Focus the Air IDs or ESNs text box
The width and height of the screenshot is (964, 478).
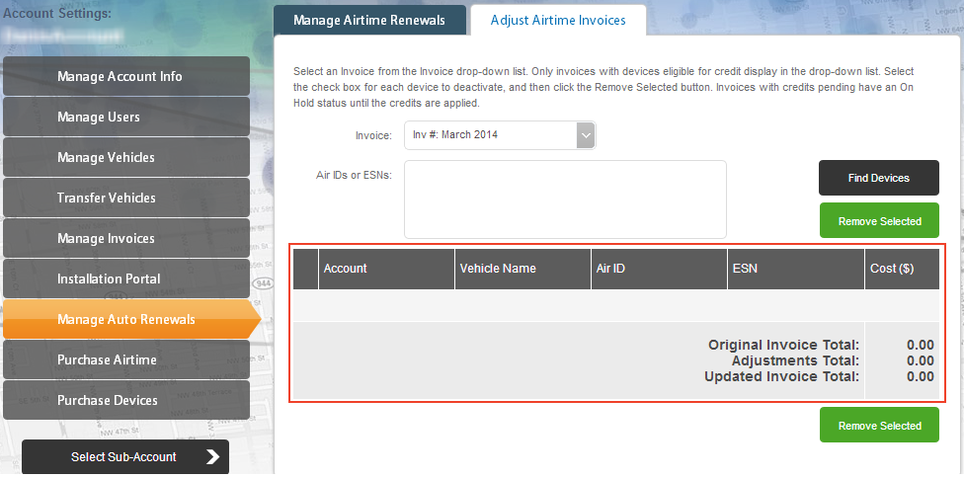pos(565,199)
